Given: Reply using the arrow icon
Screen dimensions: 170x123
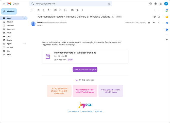Looking at the screenshot, I should pyautogui.click(x=154, y=23).
